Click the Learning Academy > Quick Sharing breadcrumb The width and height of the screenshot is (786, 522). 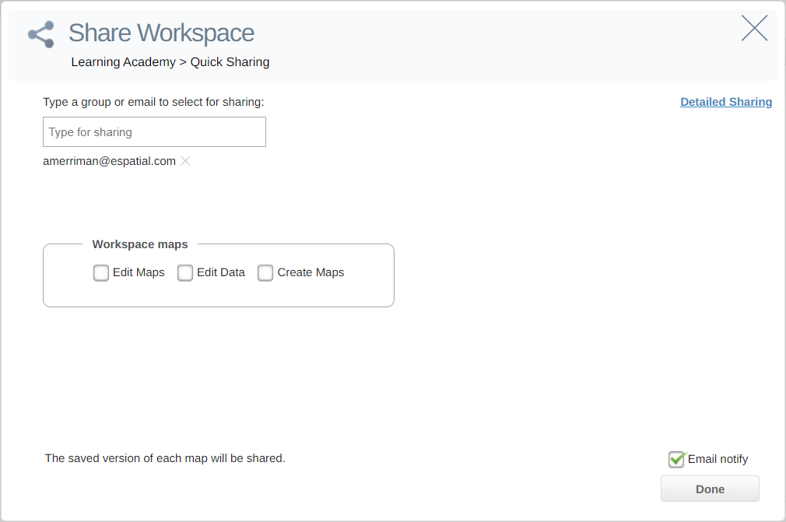click(170, 62)
